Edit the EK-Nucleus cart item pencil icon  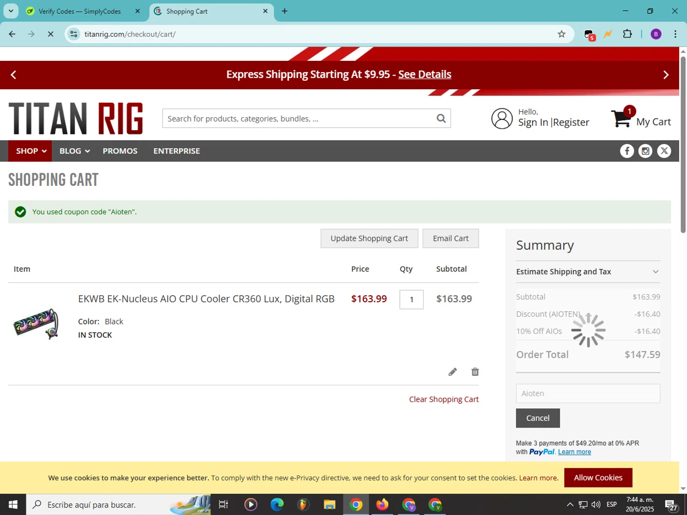(453, 372)
